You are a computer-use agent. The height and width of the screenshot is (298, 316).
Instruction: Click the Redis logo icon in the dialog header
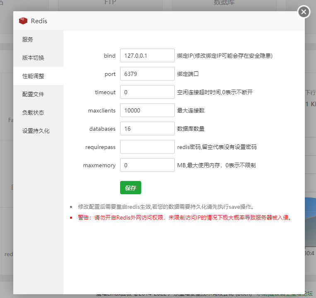click(23, 21)
